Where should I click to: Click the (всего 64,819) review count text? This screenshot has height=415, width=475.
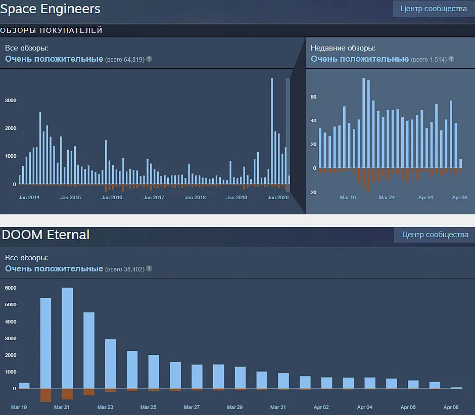(x=125, y=60)
